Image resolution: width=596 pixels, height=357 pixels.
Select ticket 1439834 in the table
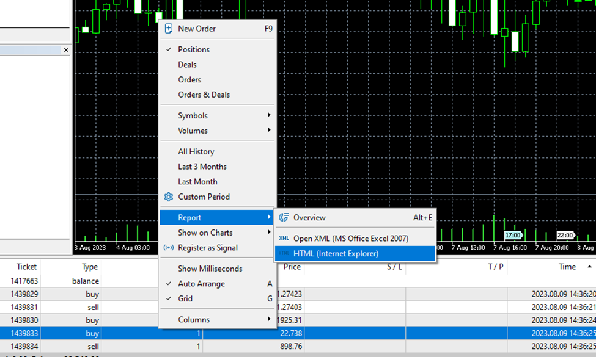pos(24,347)
